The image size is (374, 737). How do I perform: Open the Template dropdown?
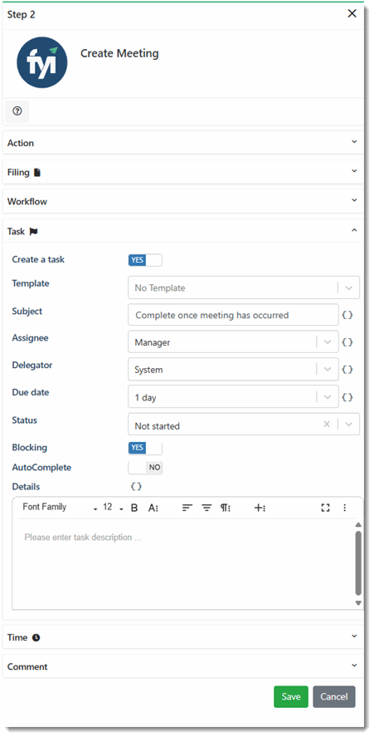click(x=244, y=287)
